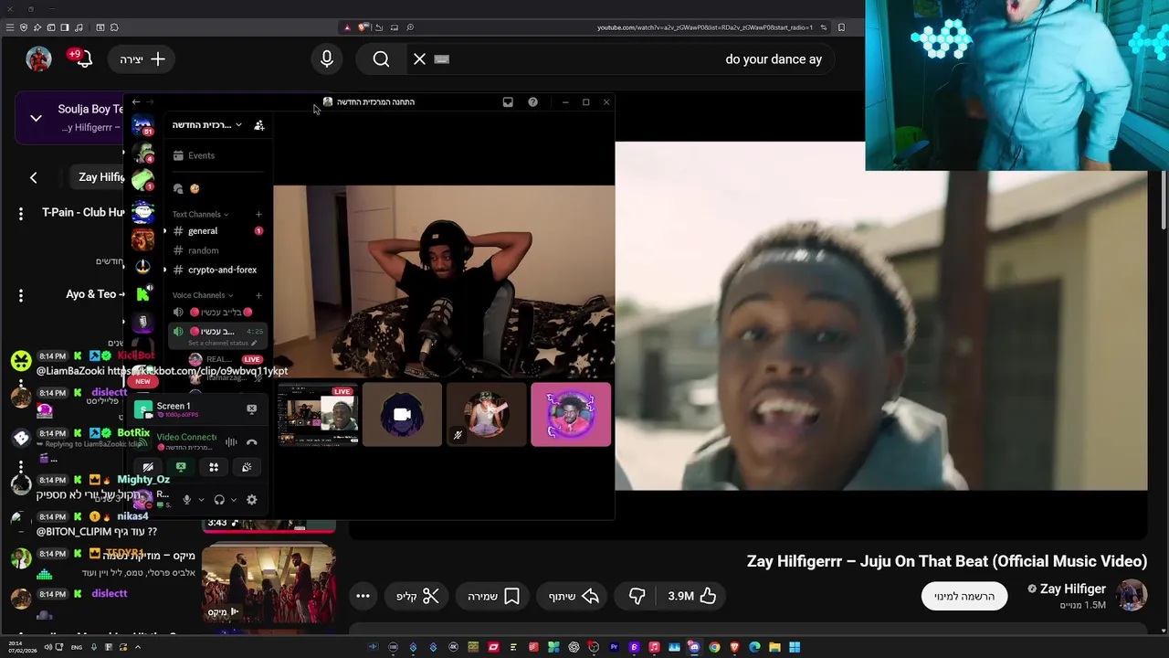The height and width of the screenshot is (658, 1169).
Task: Mute the Discord microphone
Action: point(187,500)
